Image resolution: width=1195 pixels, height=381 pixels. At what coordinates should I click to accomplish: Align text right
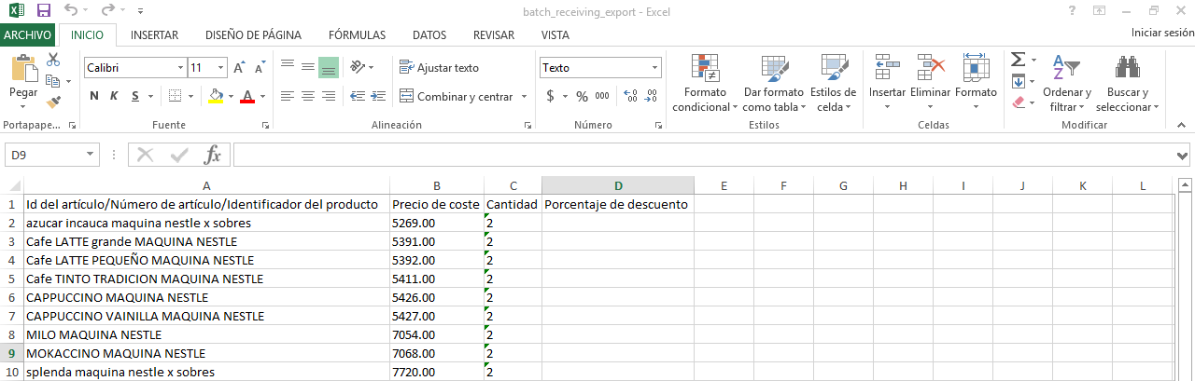coord(328,96)
